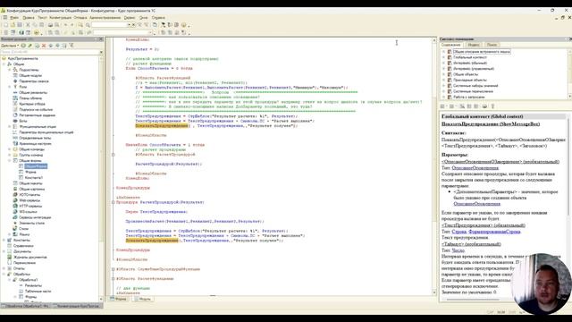Screen dimensions: 572x322
Task: Switch to the Поиск tab in syntax helper
Action: tap(492, 45)
